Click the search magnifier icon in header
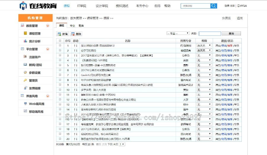Viewport: 267px width, 155px height. [214, 6]
